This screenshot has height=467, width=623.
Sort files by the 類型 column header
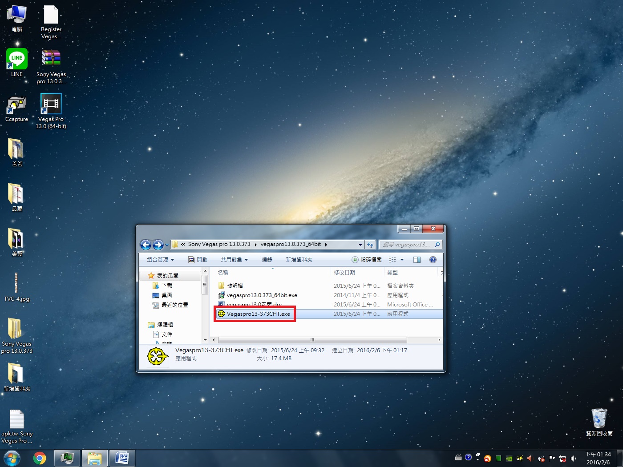(411, 272)
